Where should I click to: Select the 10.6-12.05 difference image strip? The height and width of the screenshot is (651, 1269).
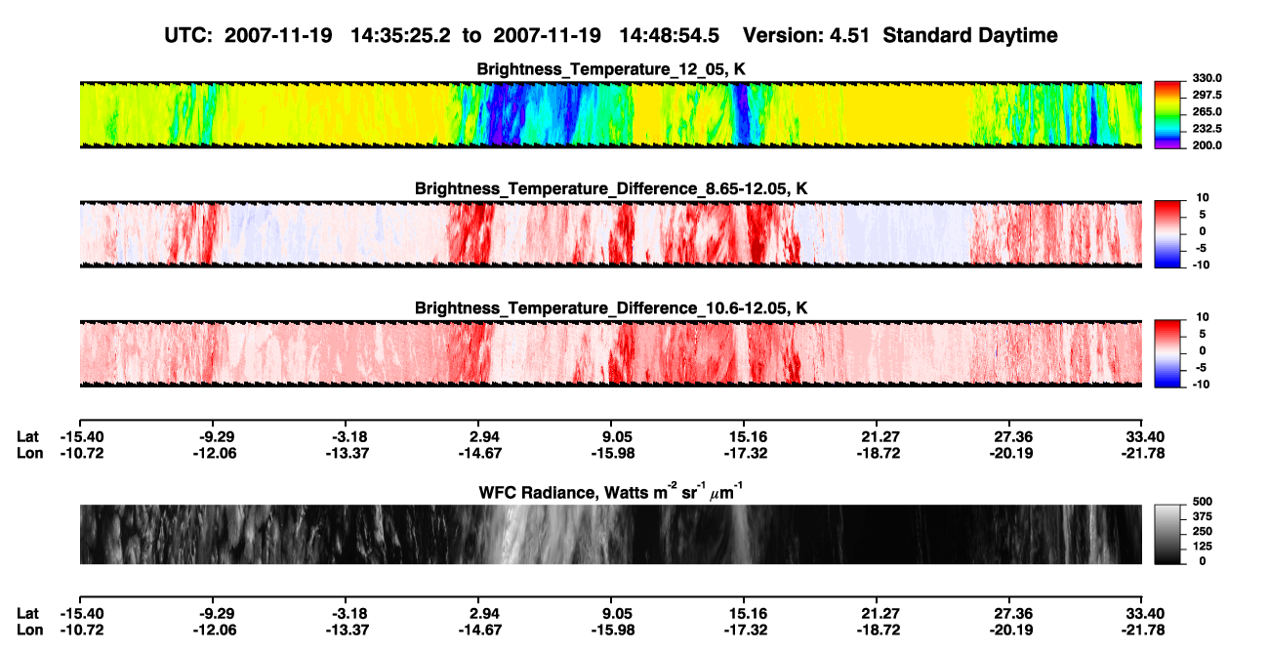tap(610, 353)
